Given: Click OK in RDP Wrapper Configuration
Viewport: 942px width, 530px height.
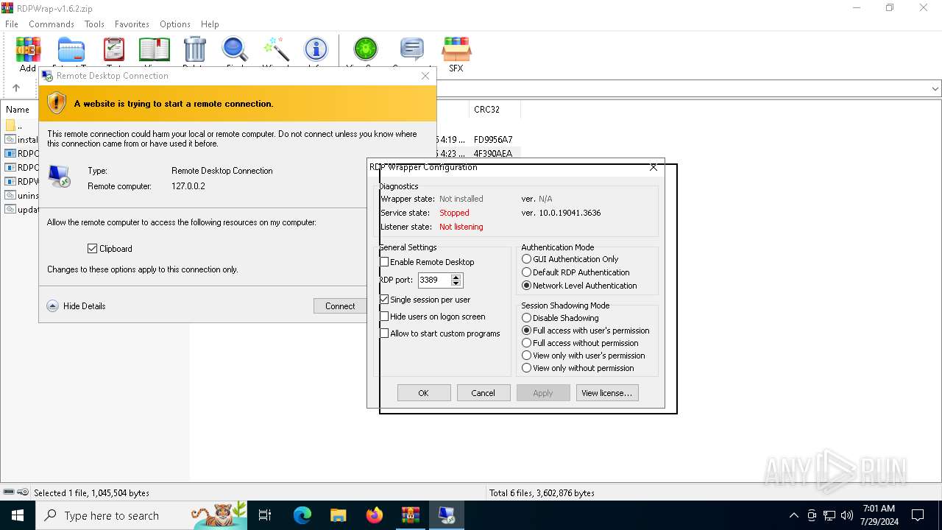Looking at the screenshot, I should click(424, 393).
